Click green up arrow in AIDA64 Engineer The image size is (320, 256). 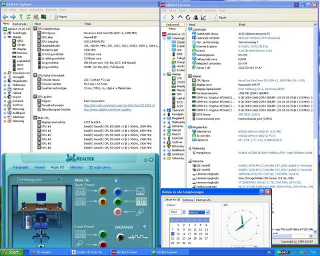[21, 17]
